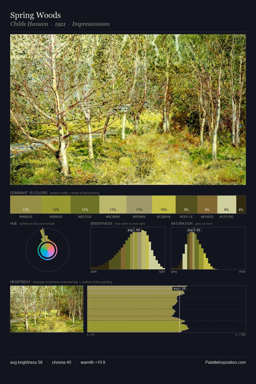Click the avg C 40 saturation label
The width and height of the screenshot is (256, 384).
point(194,230)
